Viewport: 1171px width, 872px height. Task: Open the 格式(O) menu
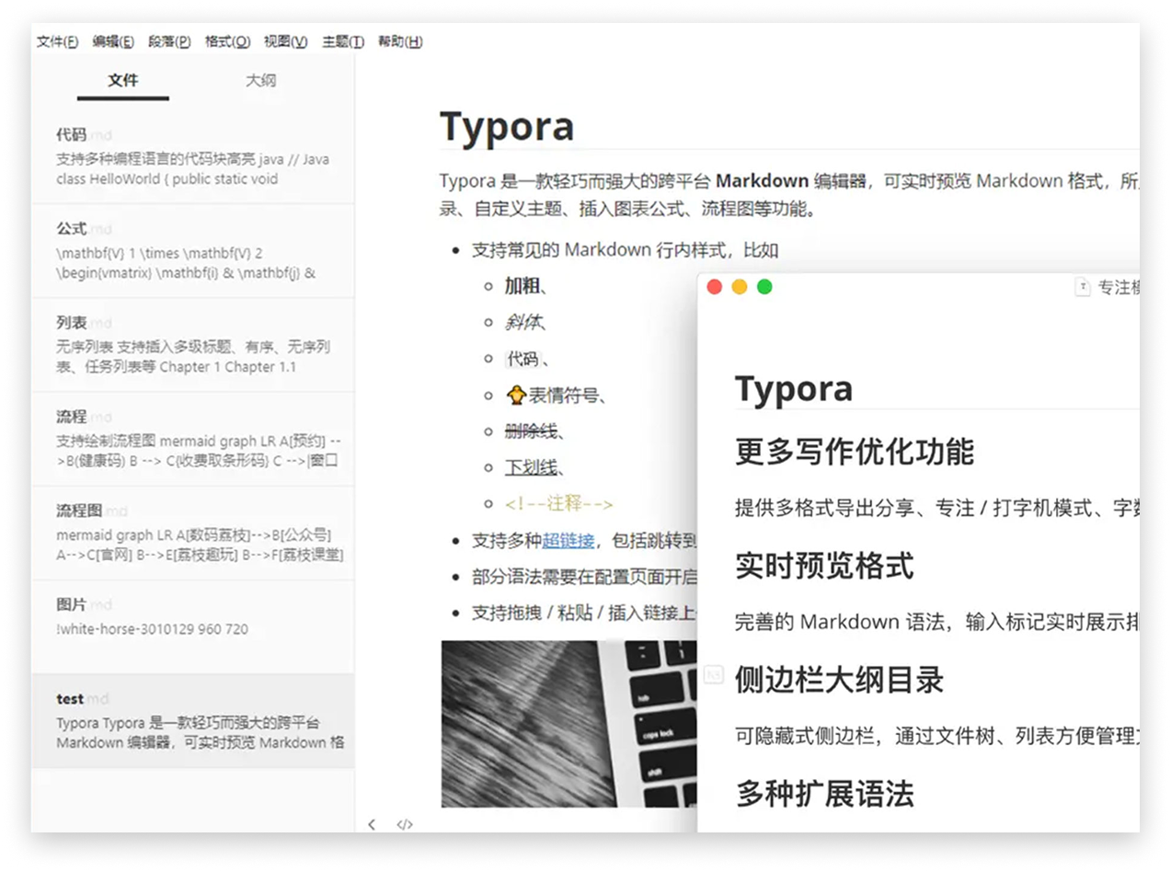[x=227, y=41]
